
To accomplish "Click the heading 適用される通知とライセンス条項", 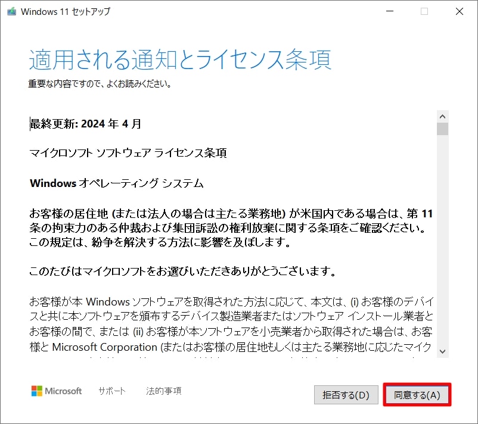I will click(180, 59).
